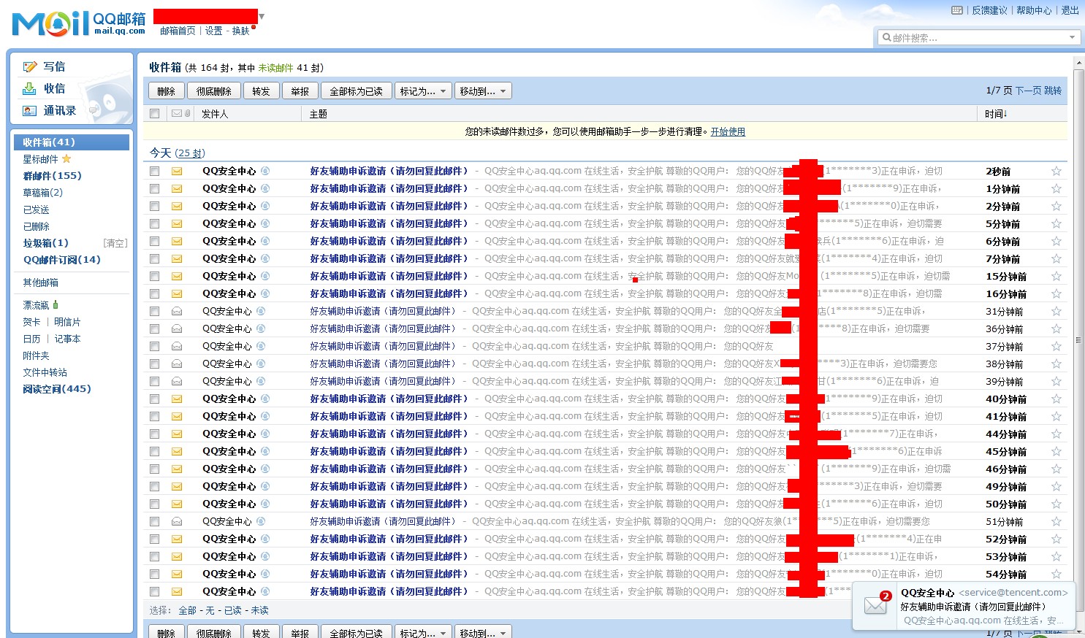The width and height of the screenshot is (1085, 638).
Task: Check the email received 7分钟前
Action: pos(154,258)
